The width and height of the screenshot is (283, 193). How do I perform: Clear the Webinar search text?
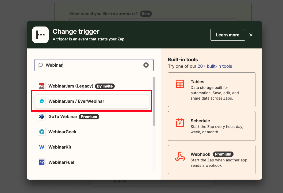(x=146, y=65)
